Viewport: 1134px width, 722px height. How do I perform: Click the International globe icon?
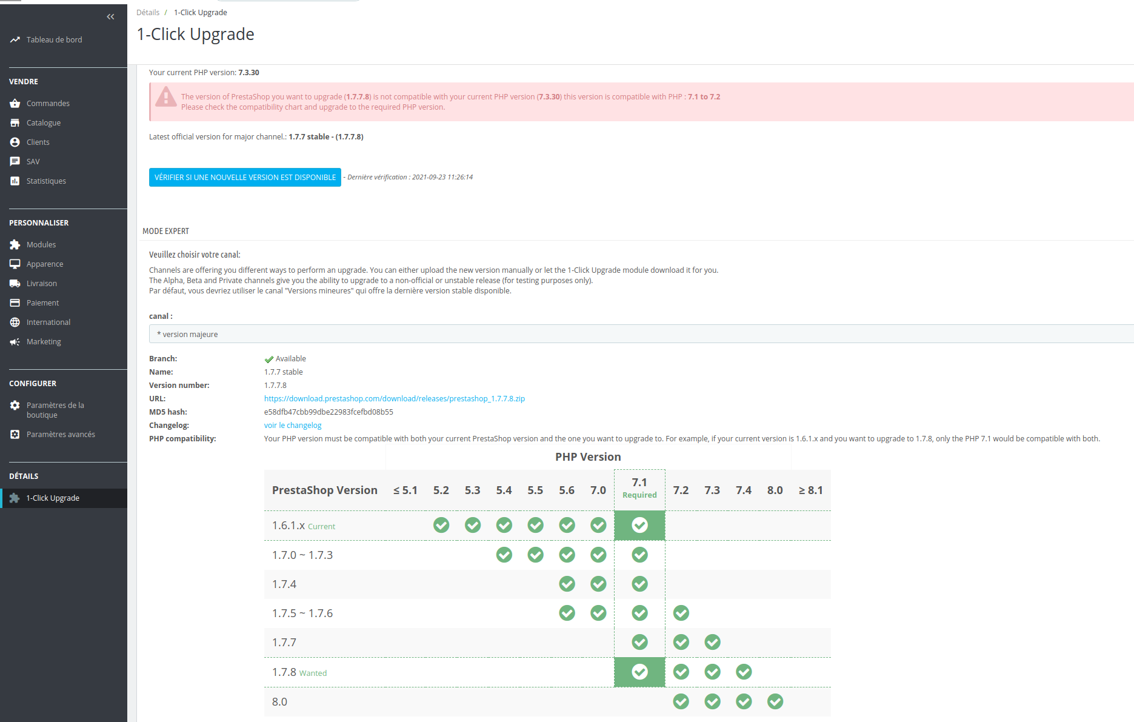[x=15, y=323]
